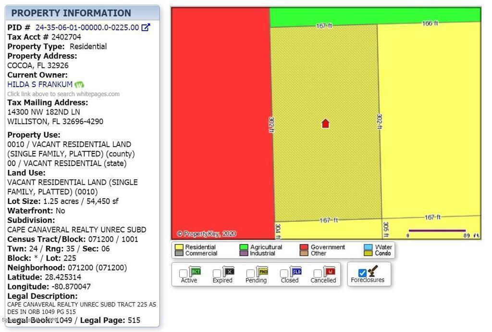Tick the Pending listings checkbox
Image resolution: width=492 pixels, height=332 pixels.
click(x=250, y=273)
